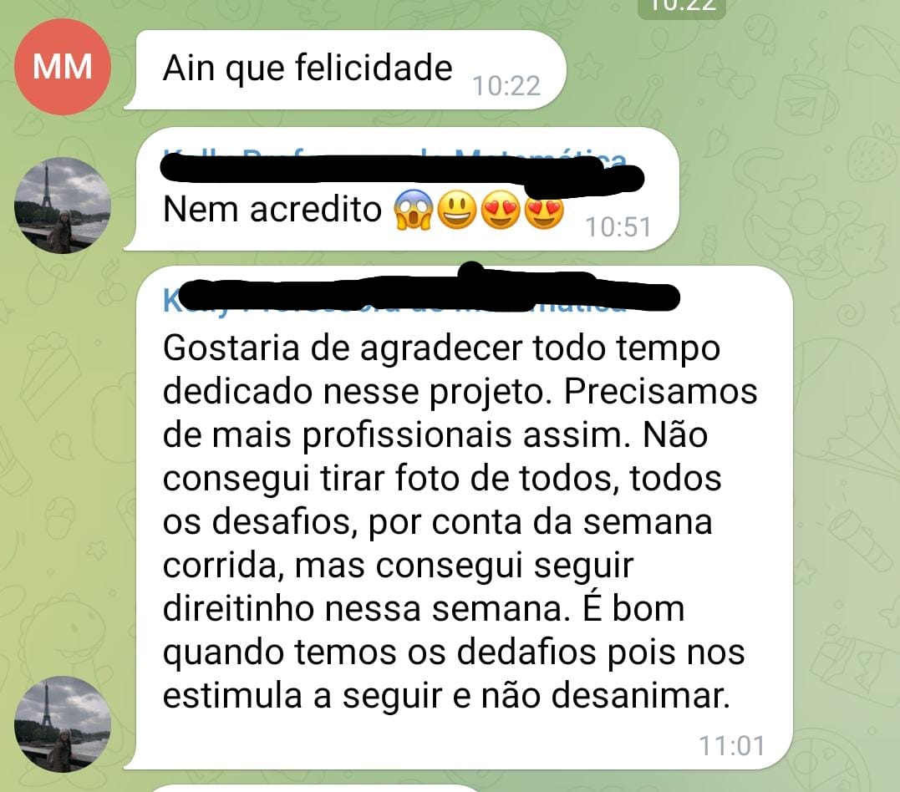The height and width of the screenshot is (792, 900).
Task: Tap the Eiffel Tower avatar beside Nem acredito
Action: point(62,205)
